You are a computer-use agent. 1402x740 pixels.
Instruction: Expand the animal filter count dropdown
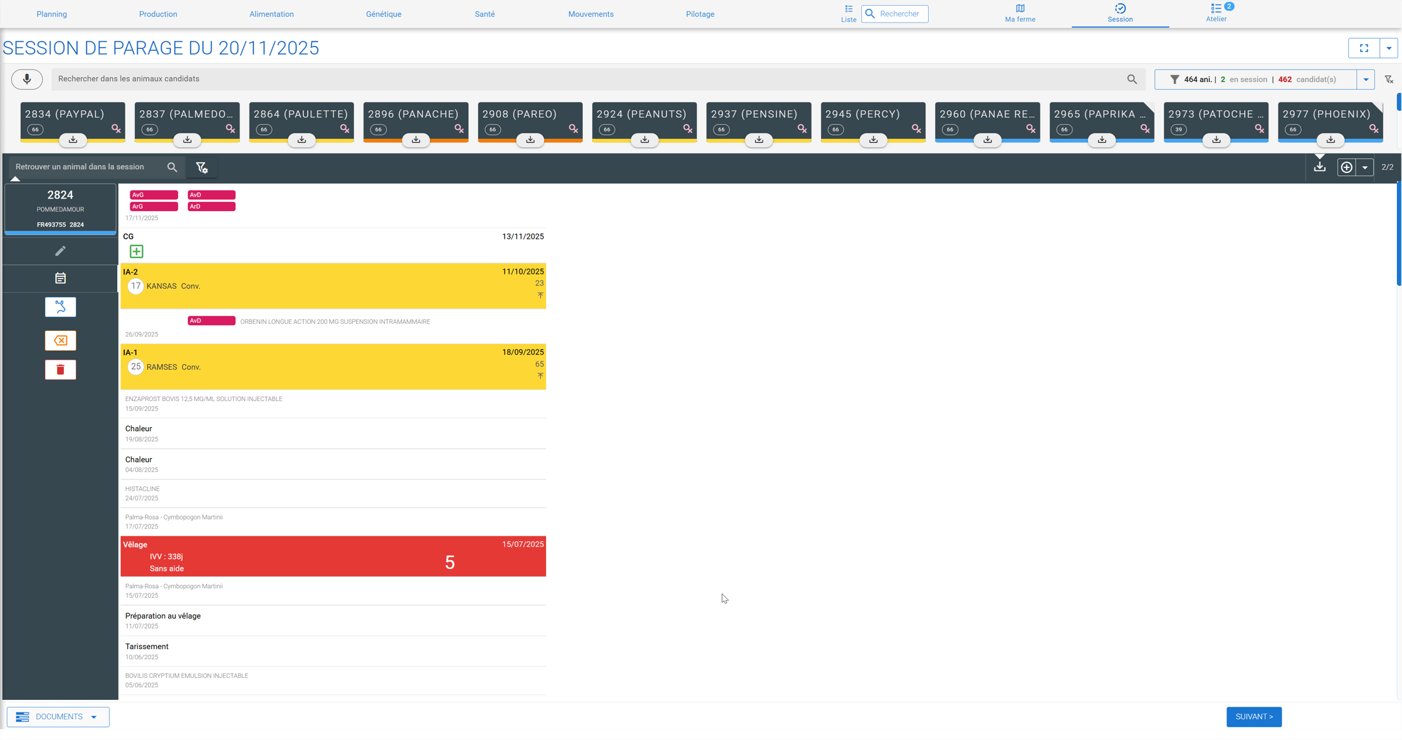pos(1366,80)
